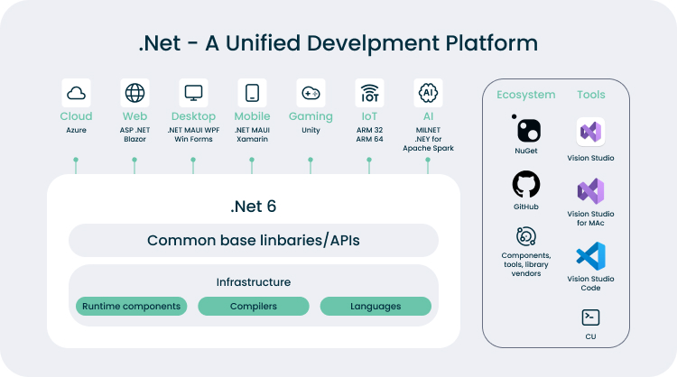Click the .NET MAUI Xamarin text
The width and height of the screenshot is (677, 377).
click(252, 134)
